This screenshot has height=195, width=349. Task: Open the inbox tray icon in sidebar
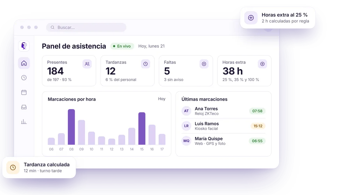(24, 107)
